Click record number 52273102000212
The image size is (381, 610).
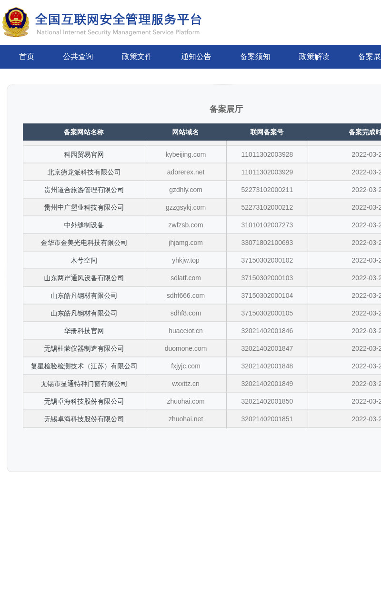pyautogui.click(x=267, y=207)
